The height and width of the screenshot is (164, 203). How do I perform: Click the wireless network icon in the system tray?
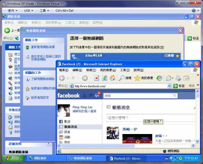click(176, 158)
